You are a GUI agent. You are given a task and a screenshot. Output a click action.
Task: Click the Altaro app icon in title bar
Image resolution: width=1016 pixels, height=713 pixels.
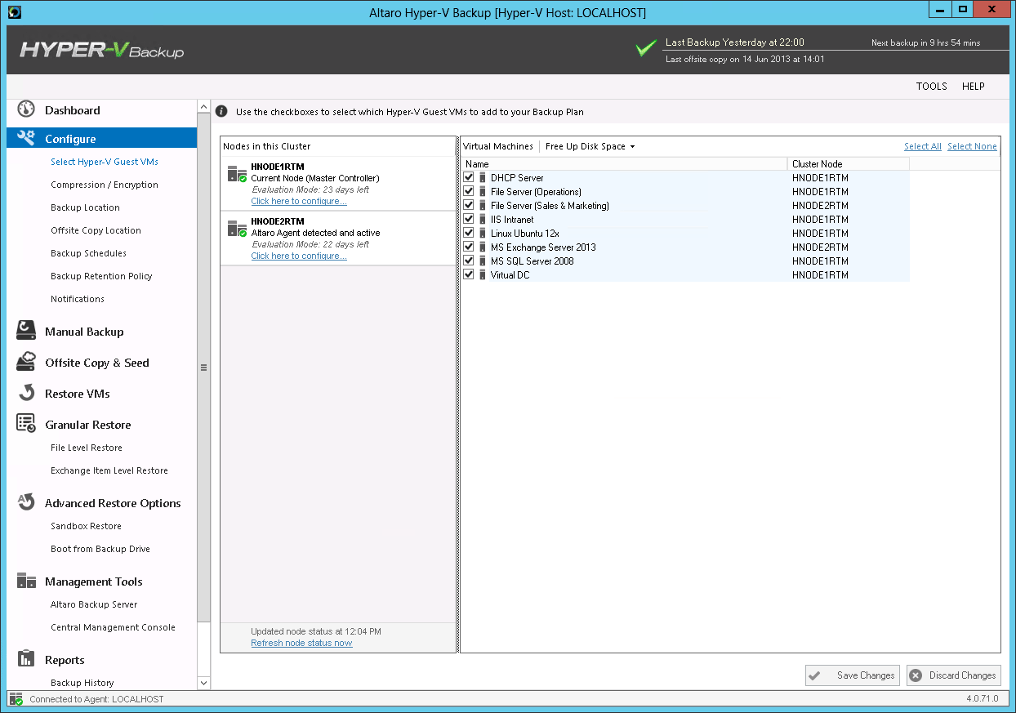14,12
